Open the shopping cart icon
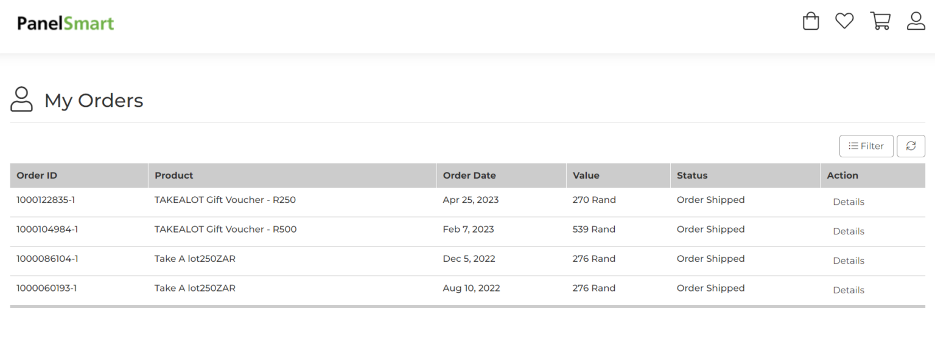The width and height of the screenshot is (935, 345). tap(880, 21)
